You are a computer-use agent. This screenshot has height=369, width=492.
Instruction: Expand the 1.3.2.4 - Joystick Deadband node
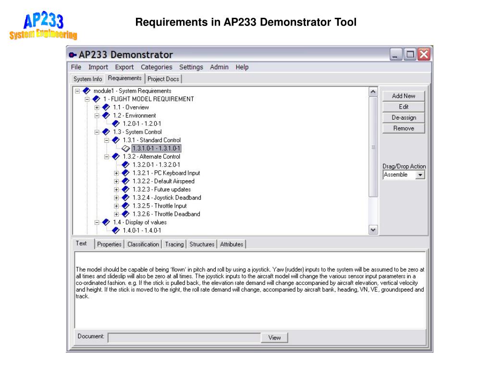116,197
